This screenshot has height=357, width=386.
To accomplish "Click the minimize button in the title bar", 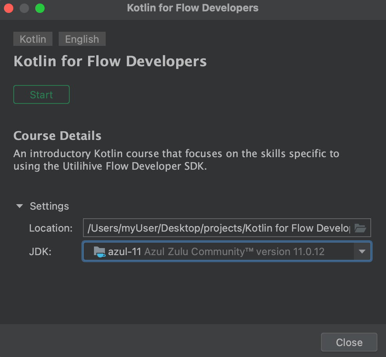I will tap(24, 8).
